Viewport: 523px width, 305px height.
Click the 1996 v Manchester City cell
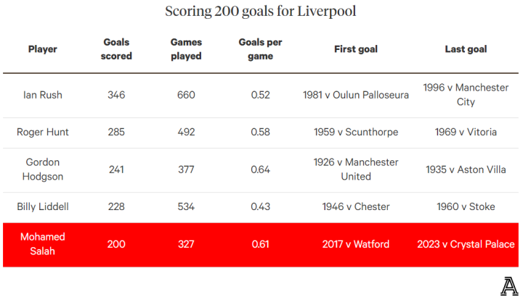tap(466, 95)
